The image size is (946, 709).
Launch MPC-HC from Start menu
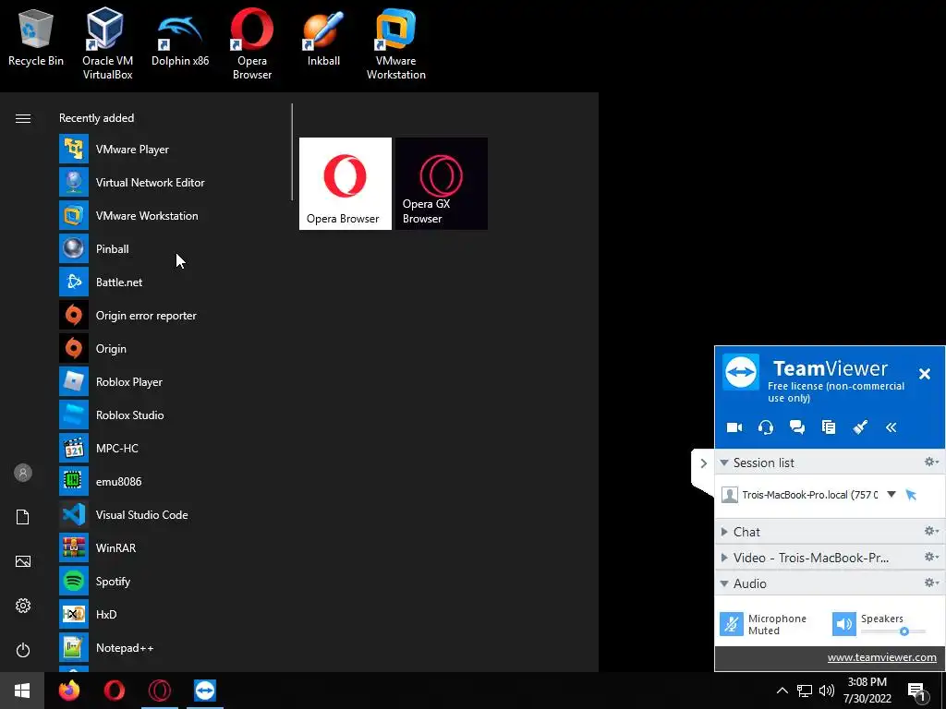[x=172, y=449]
